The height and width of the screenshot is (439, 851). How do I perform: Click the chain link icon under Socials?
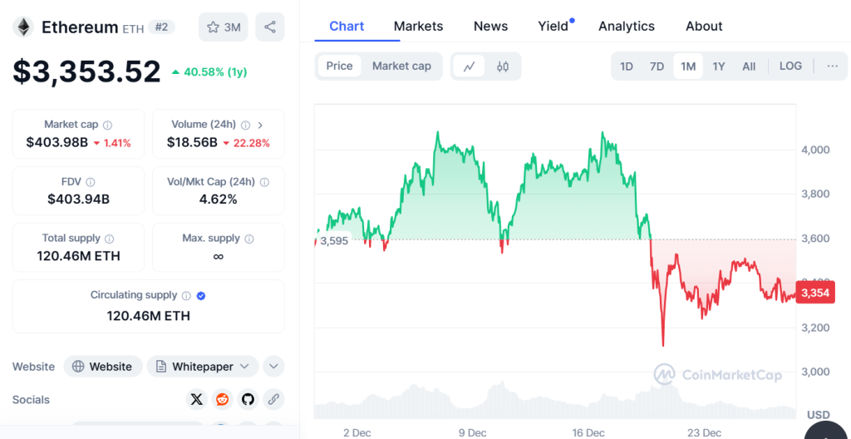point(273,400)
